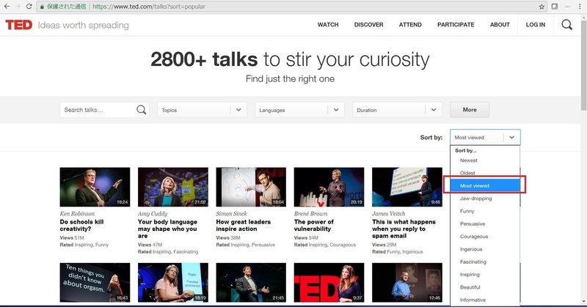The width and height of the screenshot is (587, 307).
Task: Click the speaker name James Veitch
Action: point(389,213)
